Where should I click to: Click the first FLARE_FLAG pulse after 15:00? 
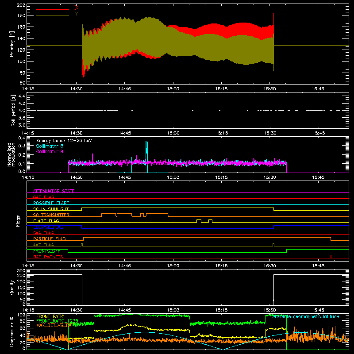pos(199,221)
